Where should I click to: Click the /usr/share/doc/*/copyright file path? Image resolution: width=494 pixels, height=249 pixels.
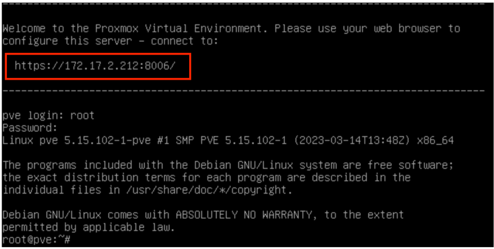click(x=209, y=190)
